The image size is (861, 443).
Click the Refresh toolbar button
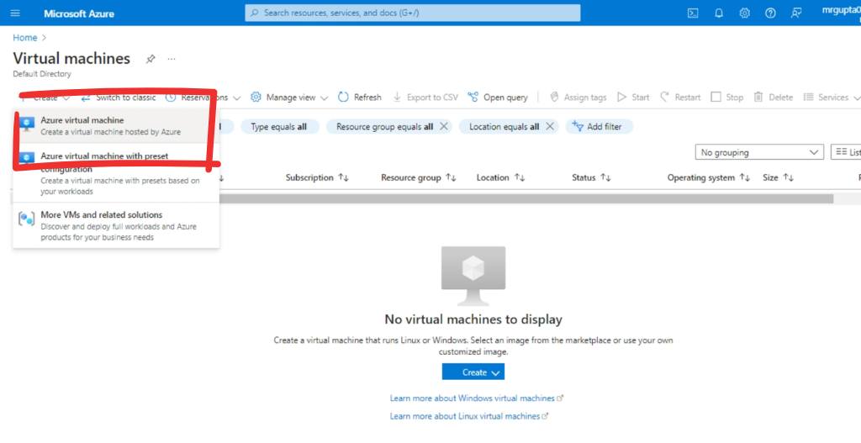coord(361,98)
